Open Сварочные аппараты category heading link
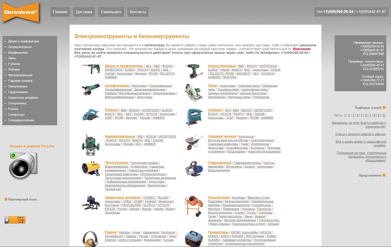The width and height of the screenshot is (391, 247). coord(123,198)
